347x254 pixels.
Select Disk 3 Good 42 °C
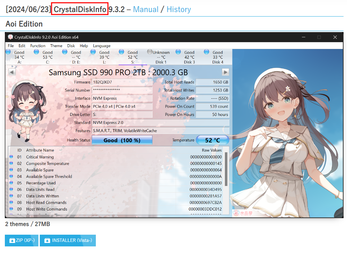click(189, 57)
